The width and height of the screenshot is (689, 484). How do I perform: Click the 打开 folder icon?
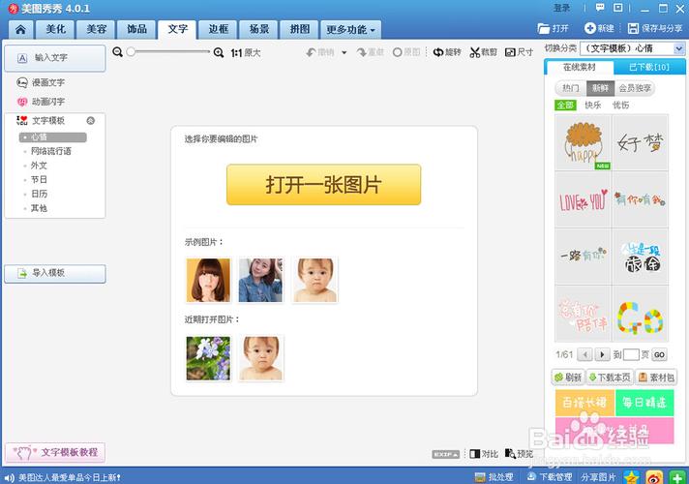click(544, 29)
